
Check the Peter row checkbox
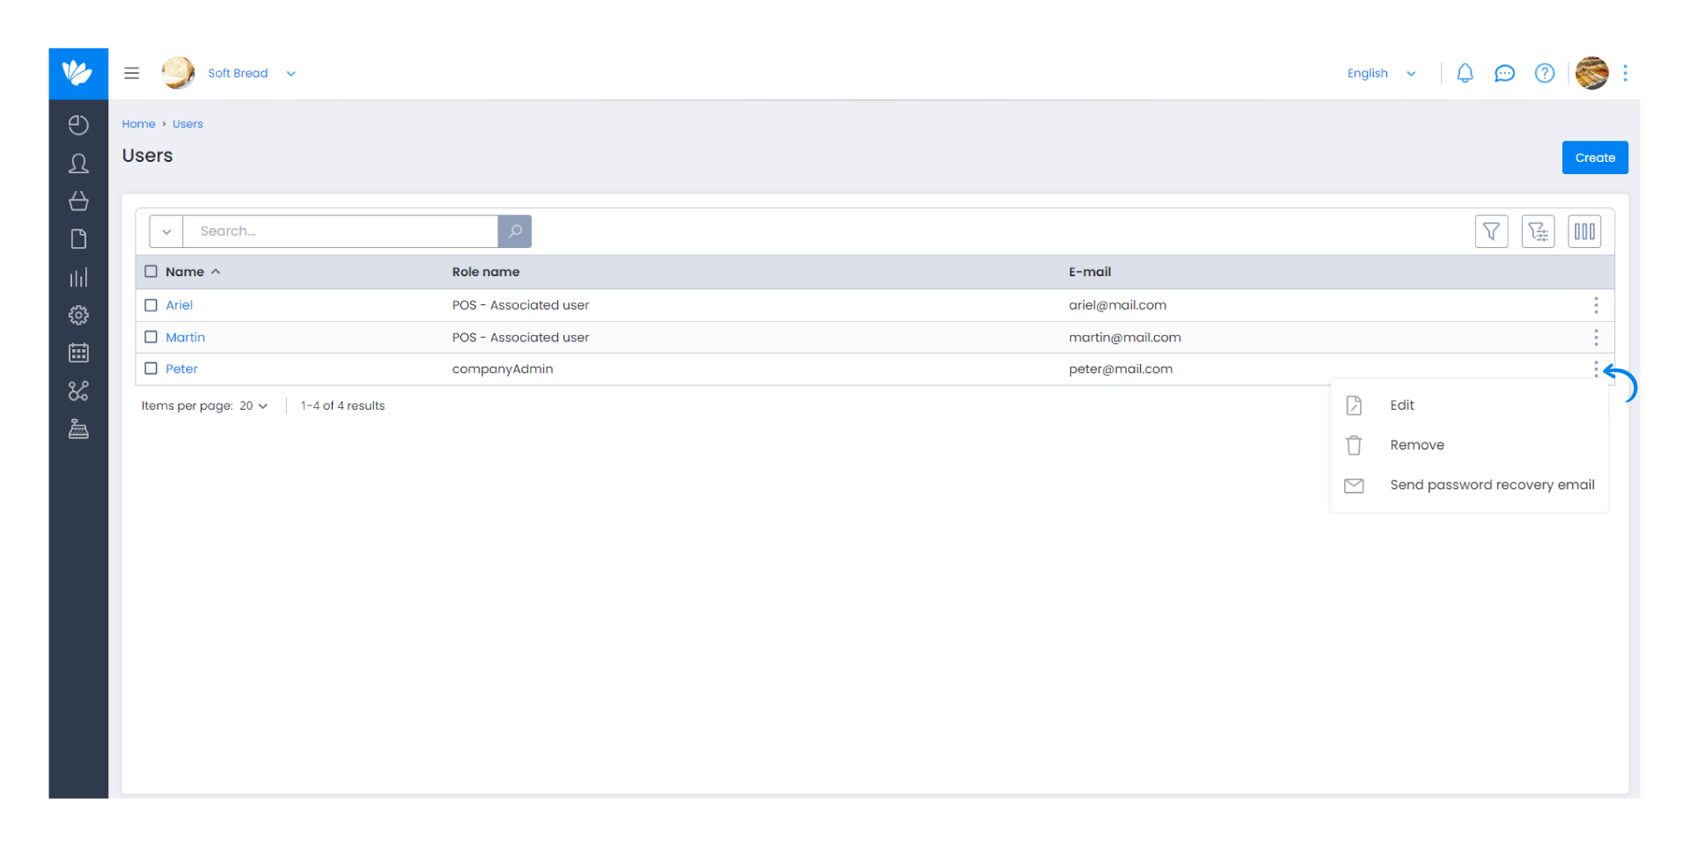(x=151, y=369)
